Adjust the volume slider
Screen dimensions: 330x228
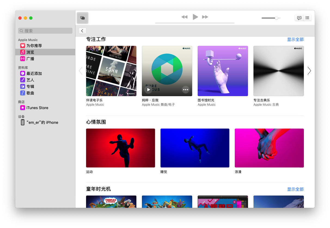point(271,18)
